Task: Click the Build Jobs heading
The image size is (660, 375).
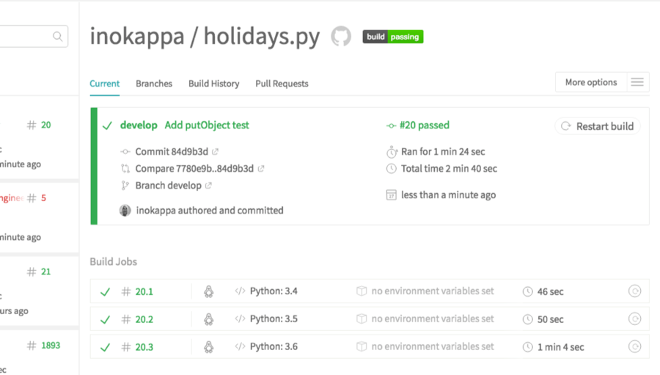Action: coord(113,262)
